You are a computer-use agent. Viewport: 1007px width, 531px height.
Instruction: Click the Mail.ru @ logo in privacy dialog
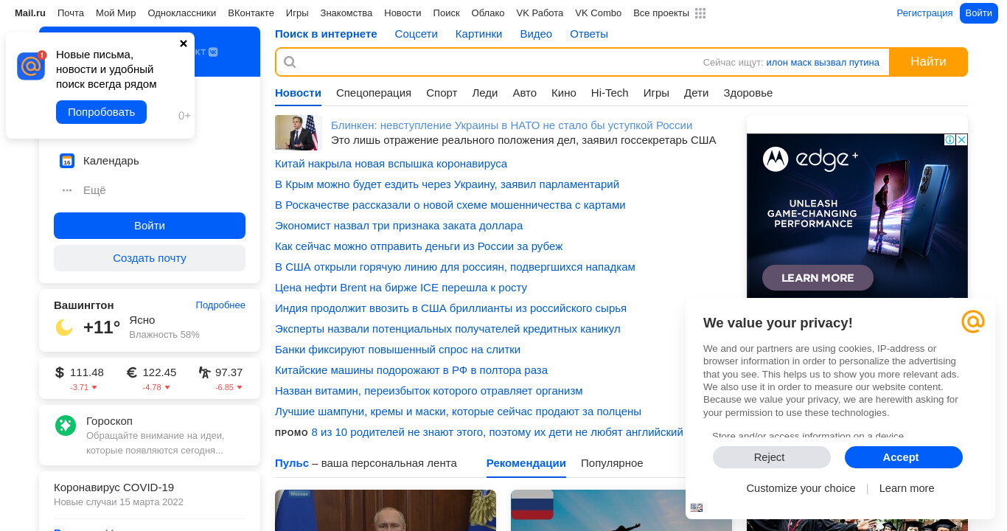(973, 322)
